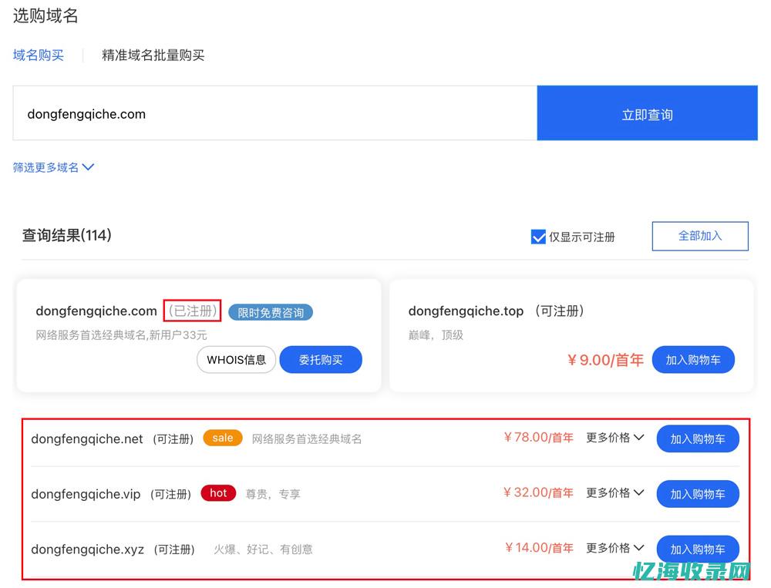This screenshot has width=771, height=588.
Task: Switch to the 精准域名批量购买 tab
Action: pos(153,55)
